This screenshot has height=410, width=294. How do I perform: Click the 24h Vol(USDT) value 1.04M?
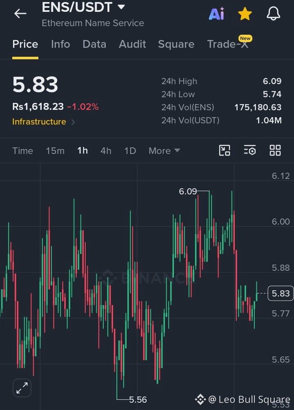[x=269, y=120]
